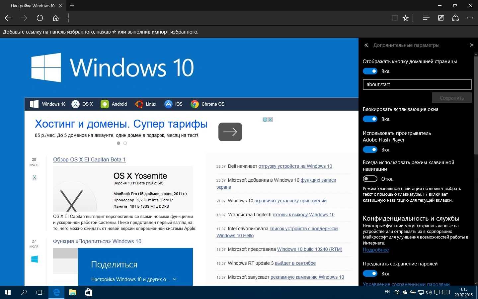Go back from Дополнительные параметры pane

point(366,45)
